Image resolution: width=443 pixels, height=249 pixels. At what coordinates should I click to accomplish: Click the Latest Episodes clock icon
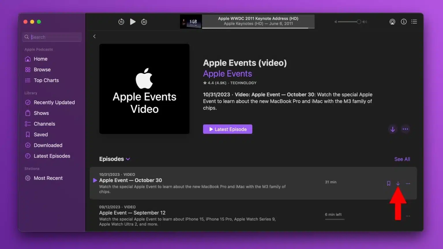point(28,156)
